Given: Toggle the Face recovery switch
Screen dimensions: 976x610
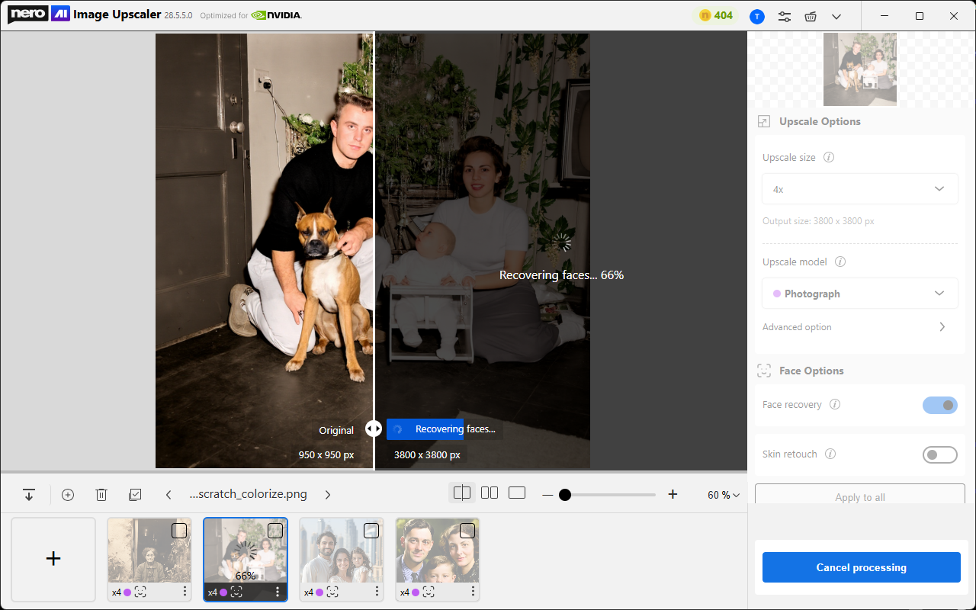Looking at the screenshot, I should click(x=939, y=405).
